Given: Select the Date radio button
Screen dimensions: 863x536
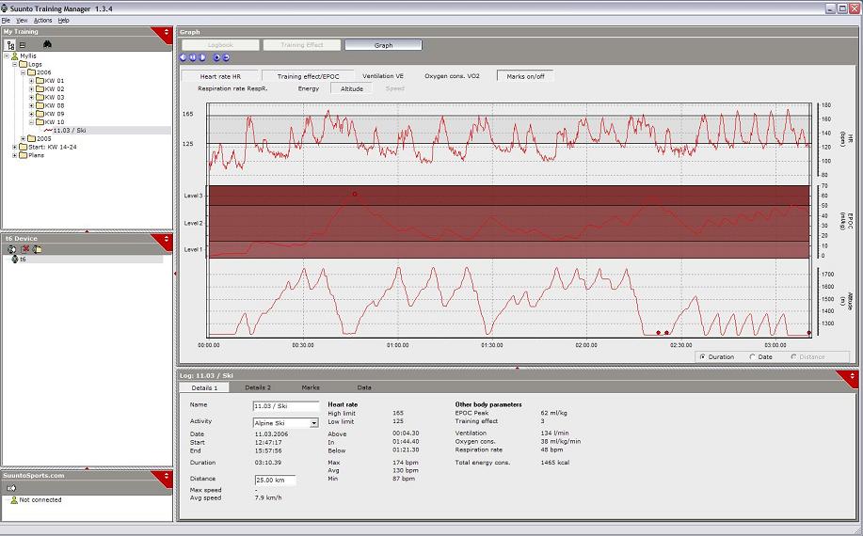Looking at the screenshot, I should point(754,357).
